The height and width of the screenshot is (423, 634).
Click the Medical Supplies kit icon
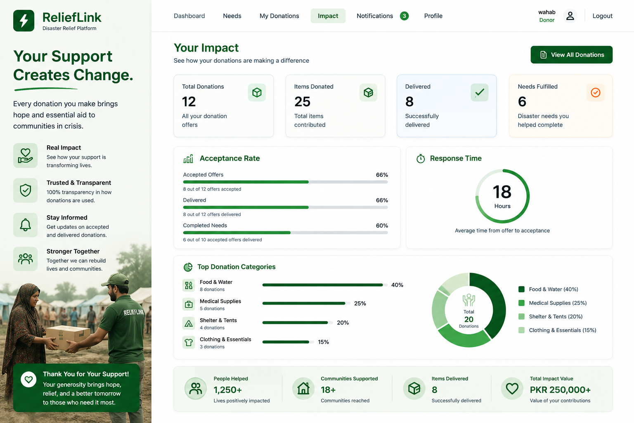[x=189, y=304]
